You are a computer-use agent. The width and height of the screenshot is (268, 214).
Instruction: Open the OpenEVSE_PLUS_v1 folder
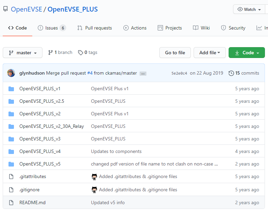coord(40,89)
